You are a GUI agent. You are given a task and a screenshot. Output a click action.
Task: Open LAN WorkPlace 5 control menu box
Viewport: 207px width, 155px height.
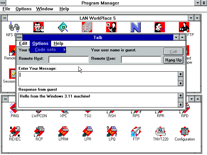click(x=5, y=18)
